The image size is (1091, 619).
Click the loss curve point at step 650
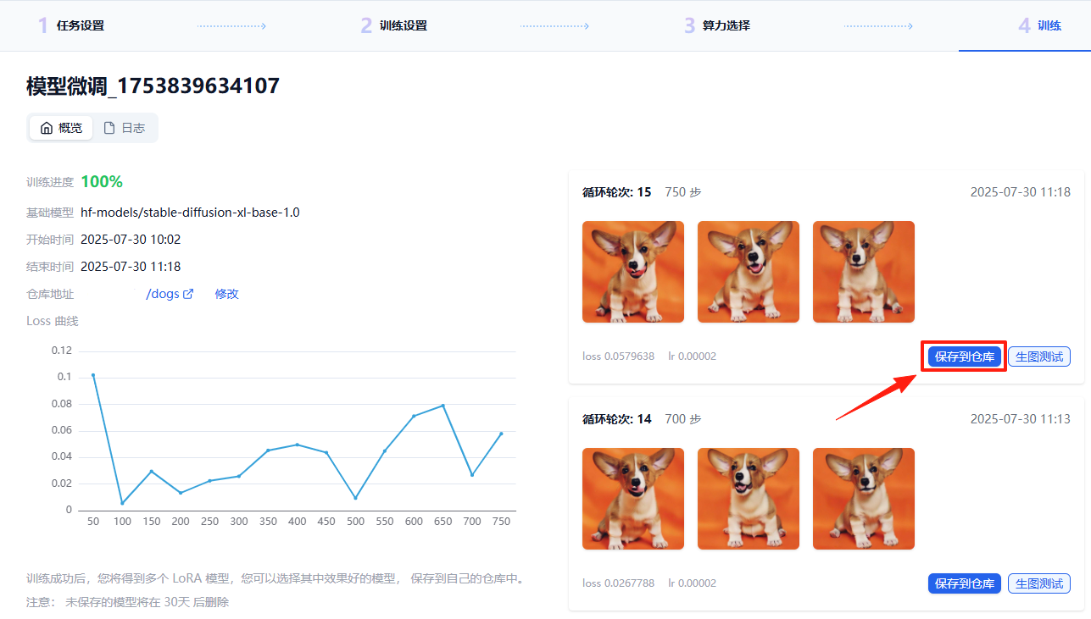(x=443, y=406)
